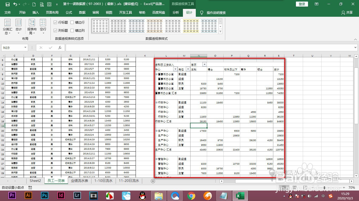The width and height of the screenshot is (359, 201).
Task: Add a new sheet with plus icon
Action: 153,181
